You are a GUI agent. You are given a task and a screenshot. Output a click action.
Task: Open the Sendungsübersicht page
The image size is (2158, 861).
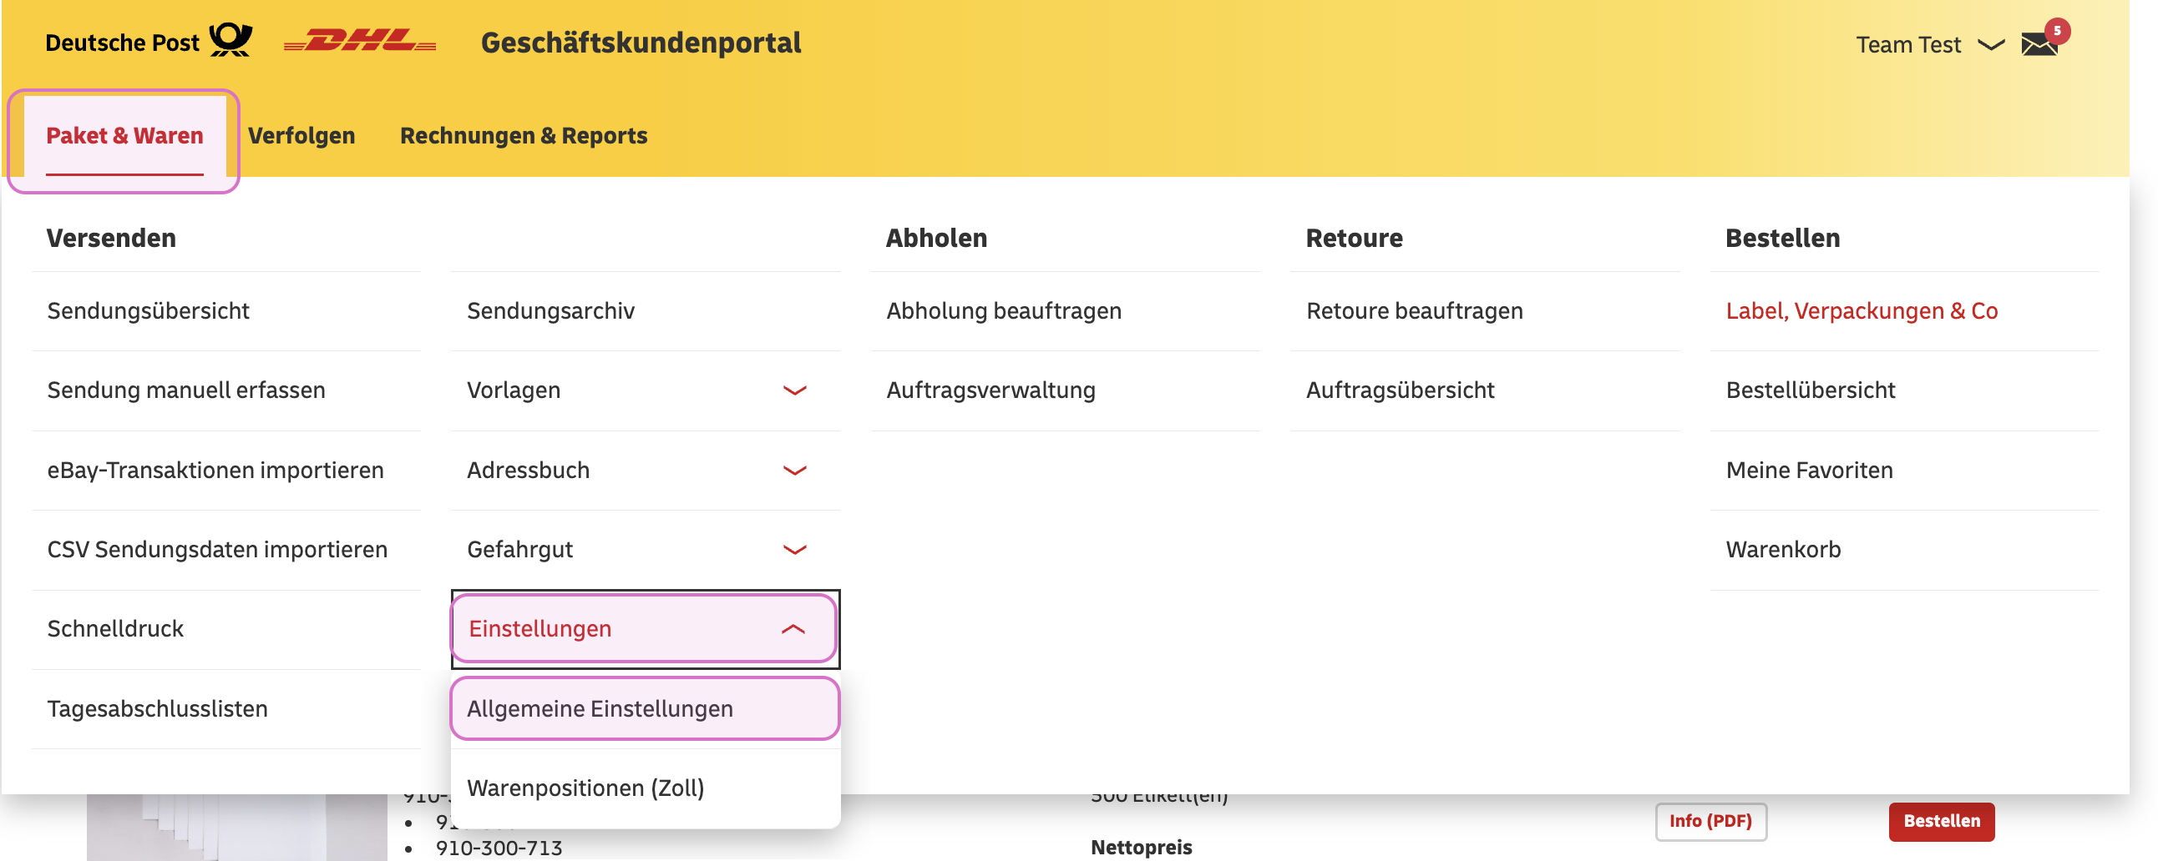[148, 310]
